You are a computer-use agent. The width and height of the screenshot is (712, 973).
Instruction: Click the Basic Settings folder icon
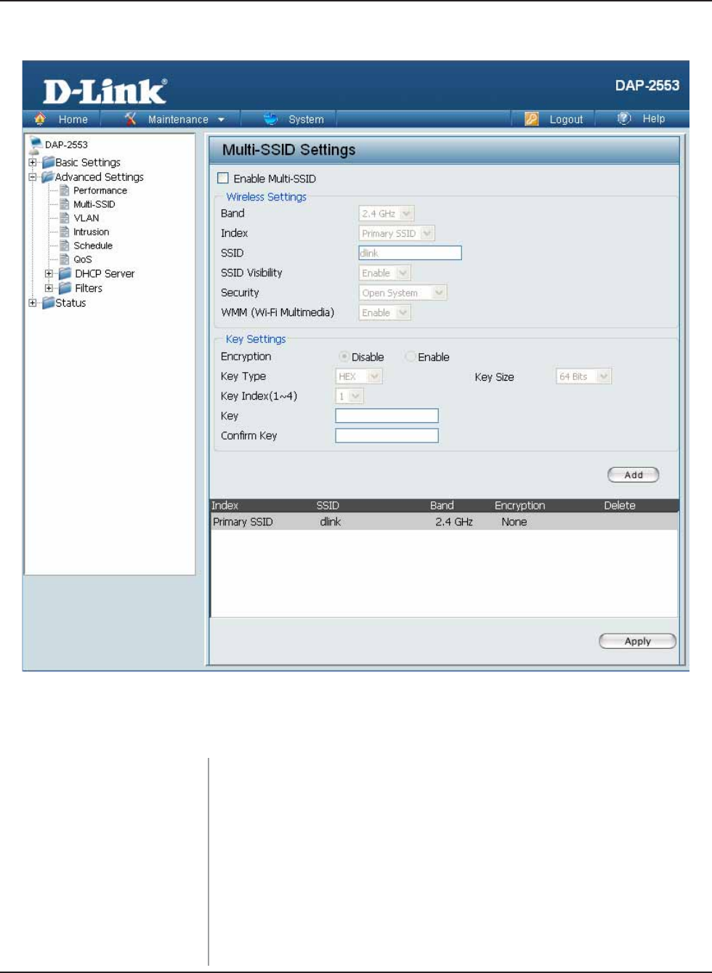pos(48,162)
